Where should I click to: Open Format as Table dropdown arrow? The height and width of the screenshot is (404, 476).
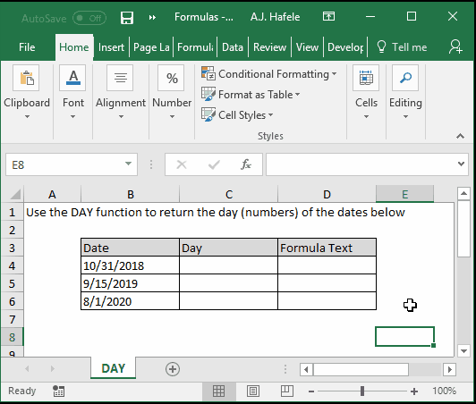tap(297, 95)
